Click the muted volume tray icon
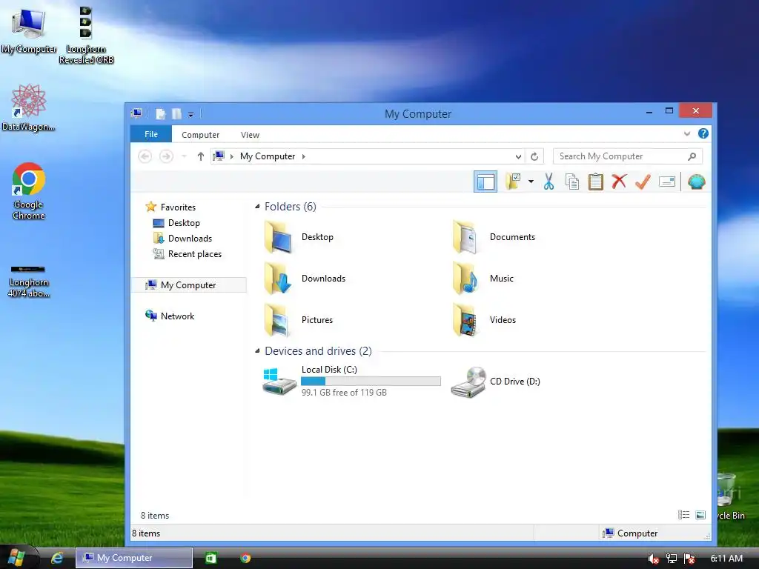The height and width of the screenshot is (569, 759). (x=654, y=559)
